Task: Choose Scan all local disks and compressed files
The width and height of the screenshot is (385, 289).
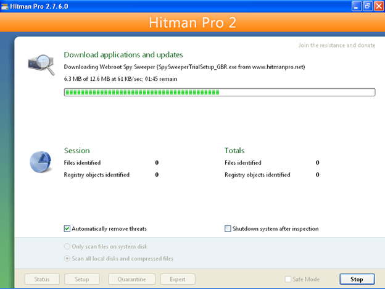Action: (67, 258)
